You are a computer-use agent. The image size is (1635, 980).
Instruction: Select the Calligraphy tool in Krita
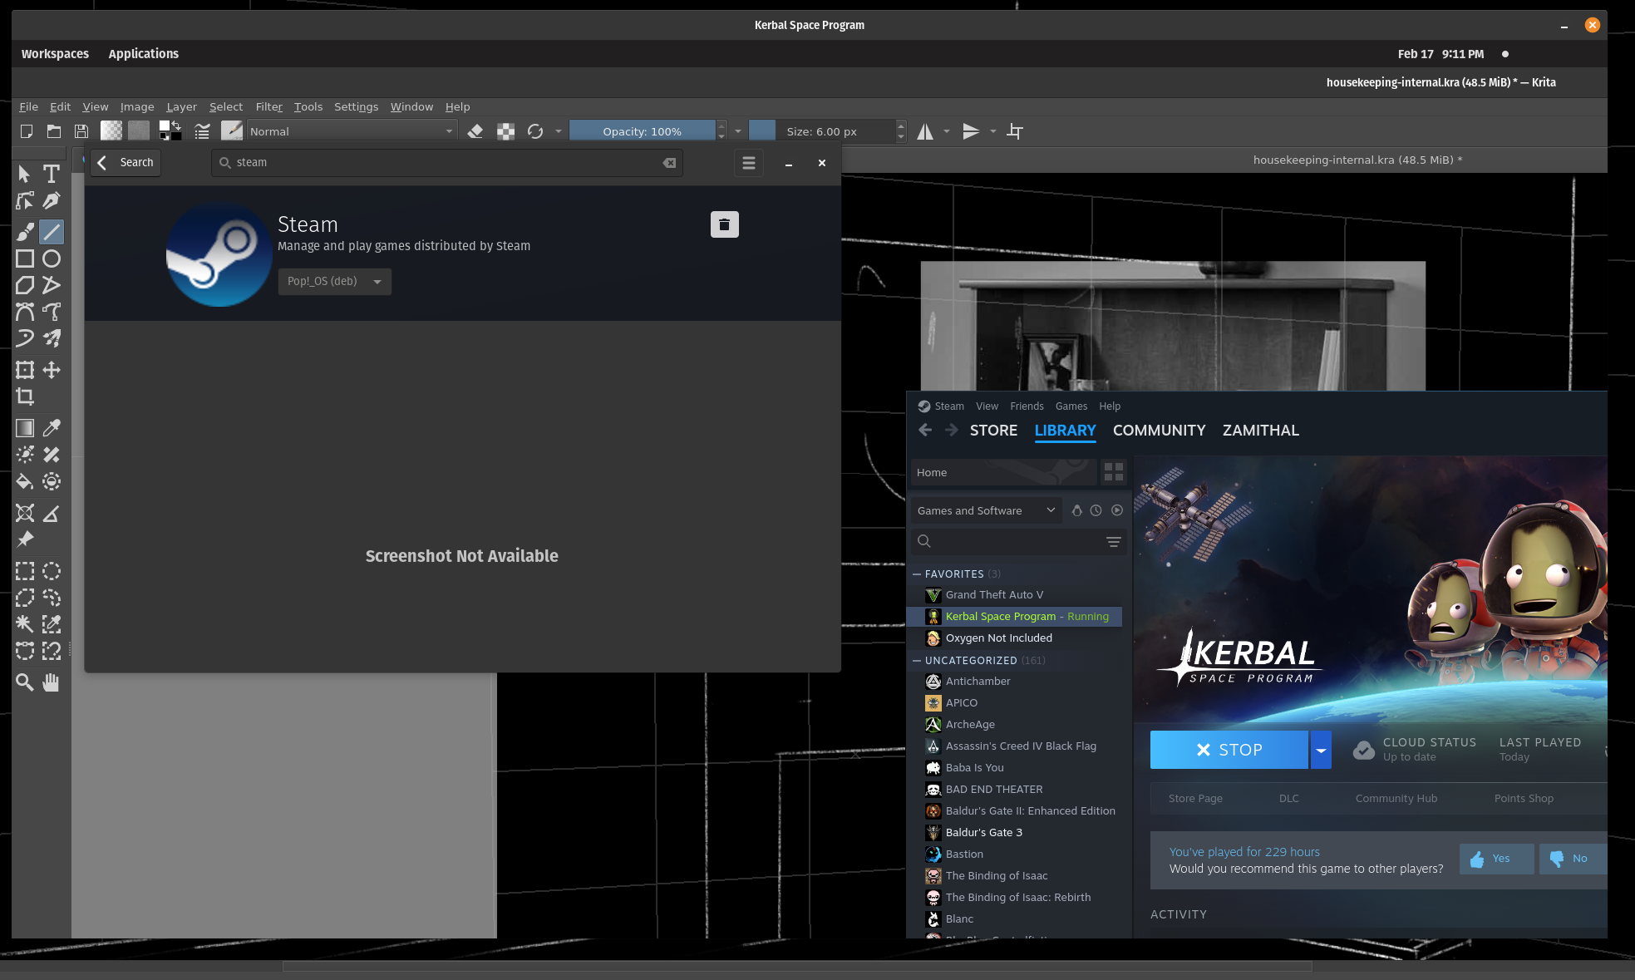[52, 200]
